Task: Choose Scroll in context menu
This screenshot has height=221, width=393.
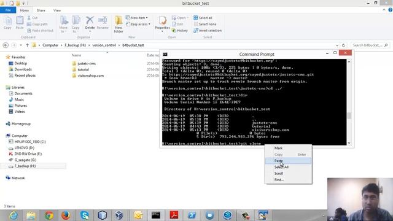Action: pyautogui.click(x=288, y=173)
